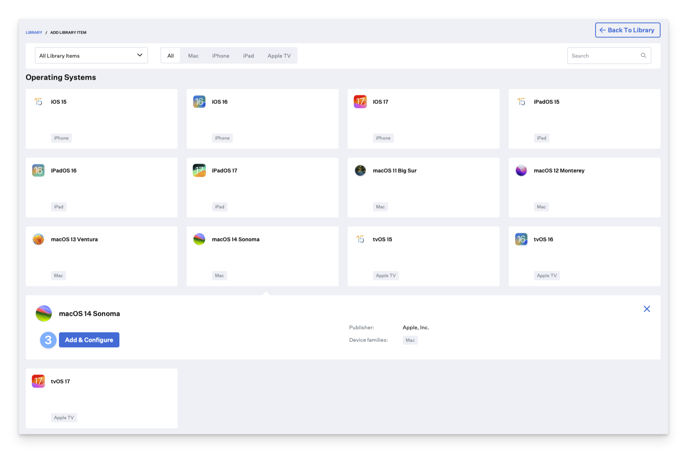687x453 pixels.
Task: Click the Apple TV tag on tvOS 15
Action: (x=386, y=275)
